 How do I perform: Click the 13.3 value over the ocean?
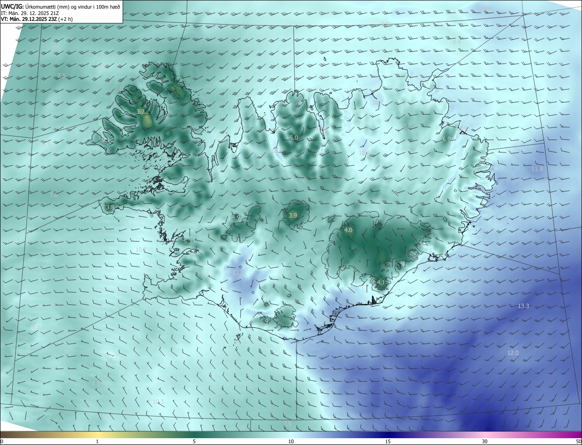523,306
